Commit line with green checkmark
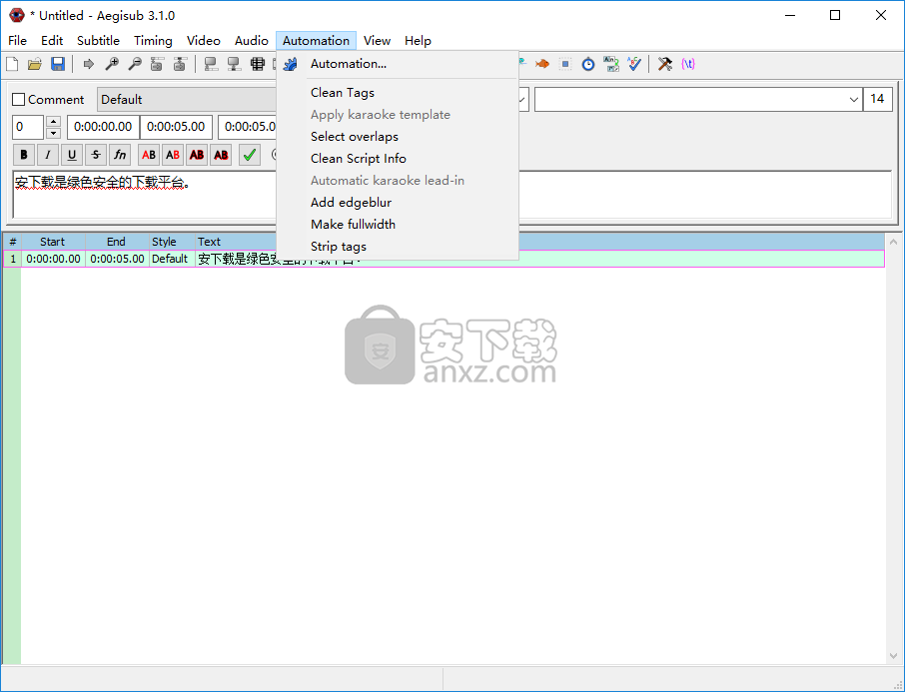 [250, 155]
